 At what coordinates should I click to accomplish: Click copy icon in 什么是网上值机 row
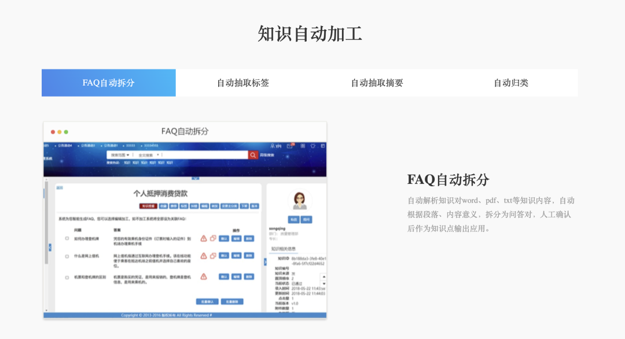point(213,256)
